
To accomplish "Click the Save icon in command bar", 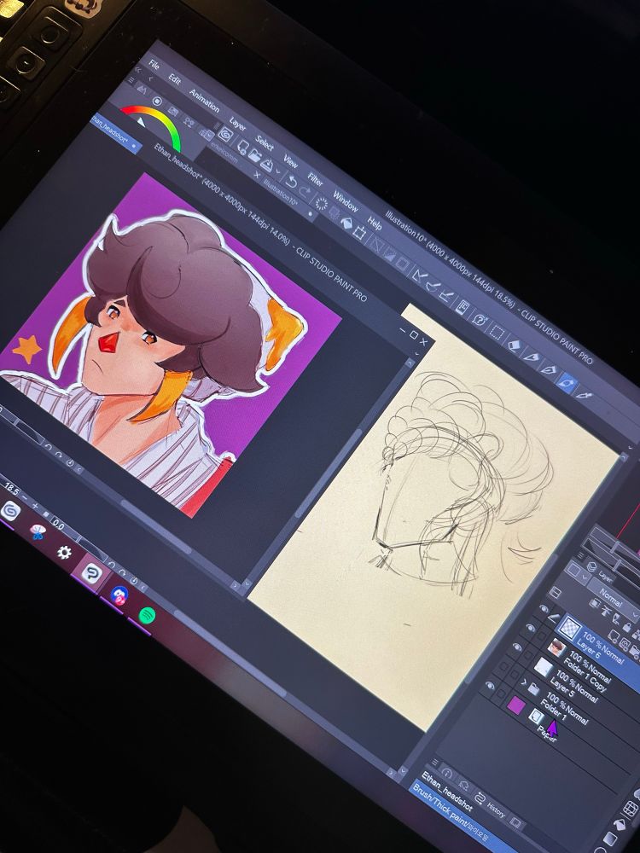I will (266, 165).
